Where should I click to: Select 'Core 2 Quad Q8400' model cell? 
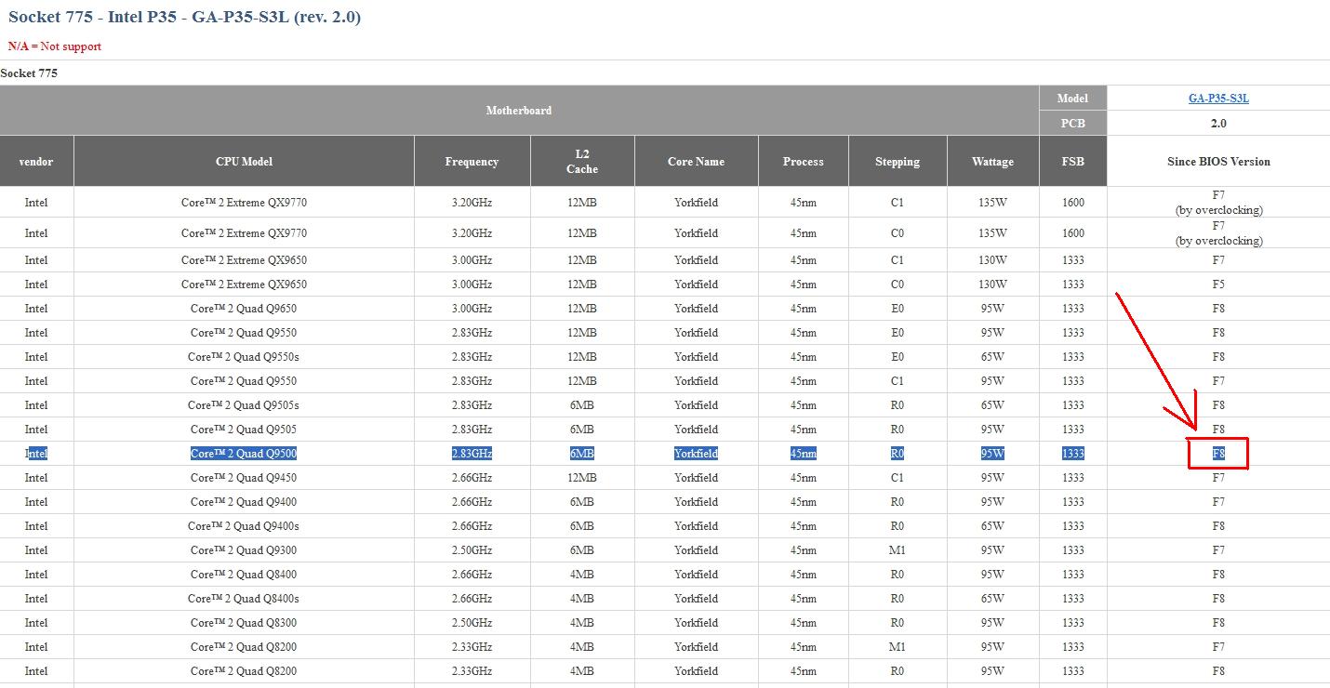coord(244,575)
